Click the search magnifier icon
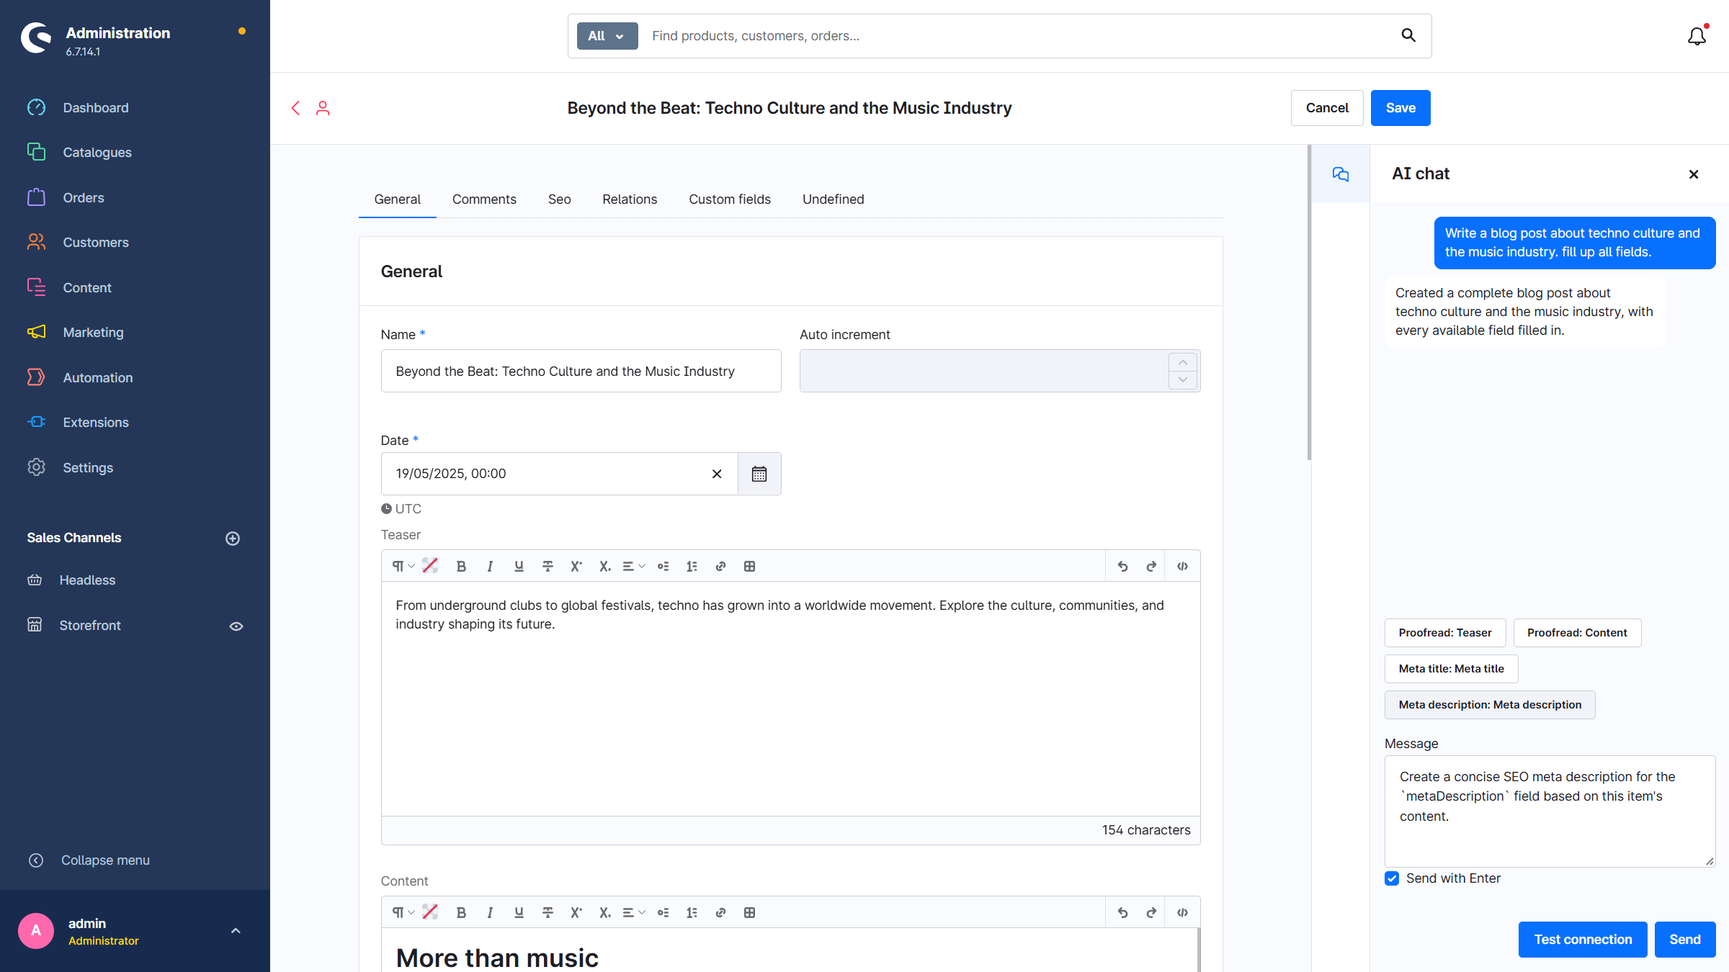1729x972 pixels. click(x=1408, y=35)
